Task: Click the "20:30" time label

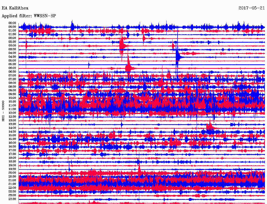Action: click(12, 177)
